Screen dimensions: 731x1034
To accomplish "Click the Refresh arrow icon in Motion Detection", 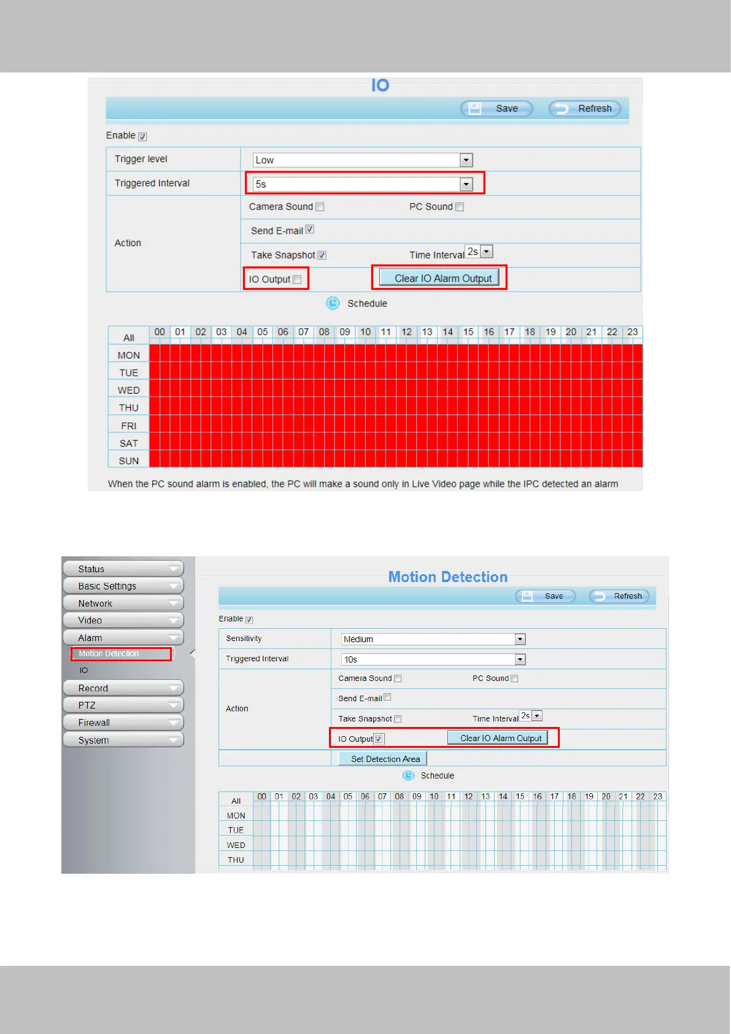I will [x=599, y=596].
